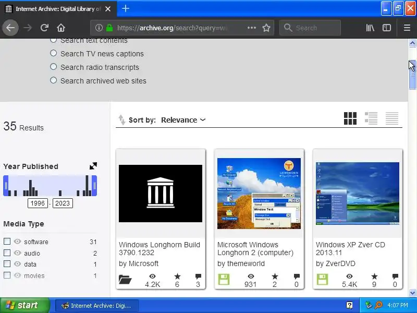
Task: Click floppy icon on Longhorn 2 card
Action: coord(224,280)
